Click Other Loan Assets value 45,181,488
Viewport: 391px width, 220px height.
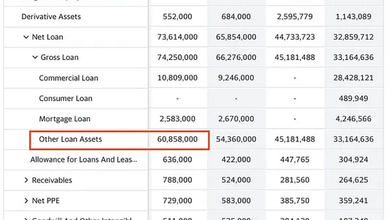point(295,139)
